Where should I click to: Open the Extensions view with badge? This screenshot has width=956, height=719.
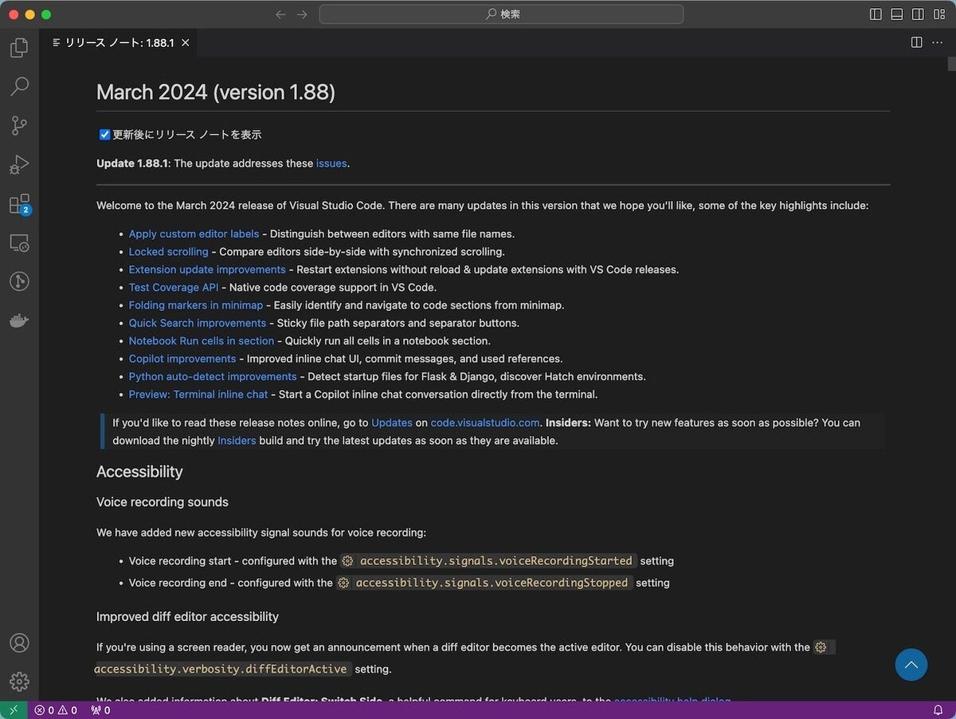click(19, 204)
